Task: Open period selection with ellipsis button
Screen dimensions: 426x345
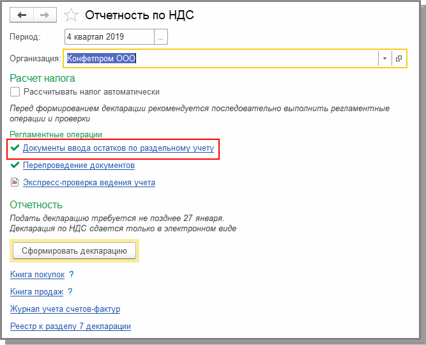Action: point(161,38)
